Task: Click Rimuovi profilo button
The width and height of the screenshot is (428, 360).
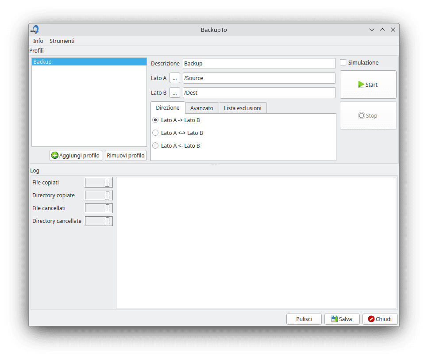Action: pos(126,156)
